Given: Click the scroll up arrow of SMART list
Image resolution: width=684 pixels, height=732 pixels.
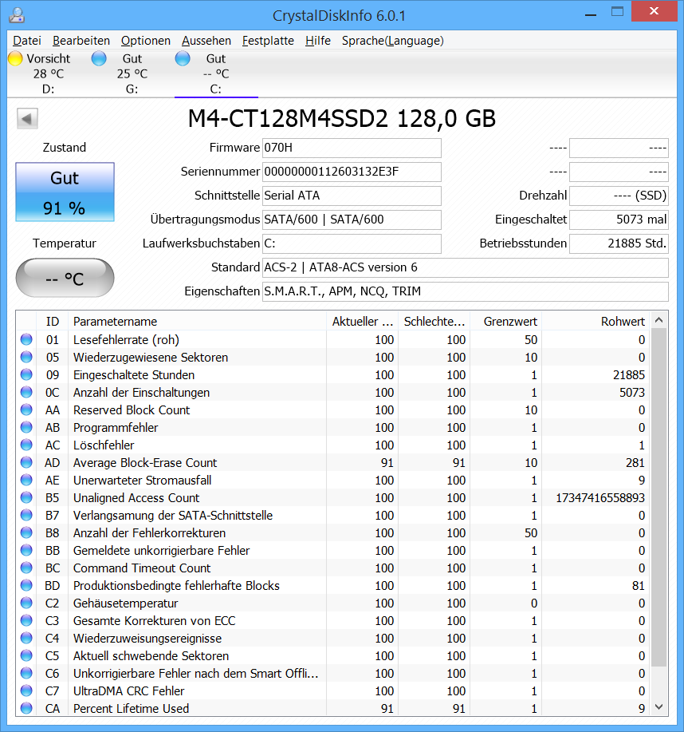Looking at the screenshot, I should pyautogui.click(x=658, y=320).
